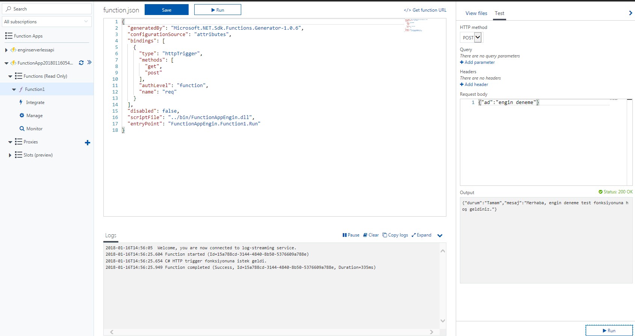Click the bottom-right Run button in Test panel

[x=609, y=330]
